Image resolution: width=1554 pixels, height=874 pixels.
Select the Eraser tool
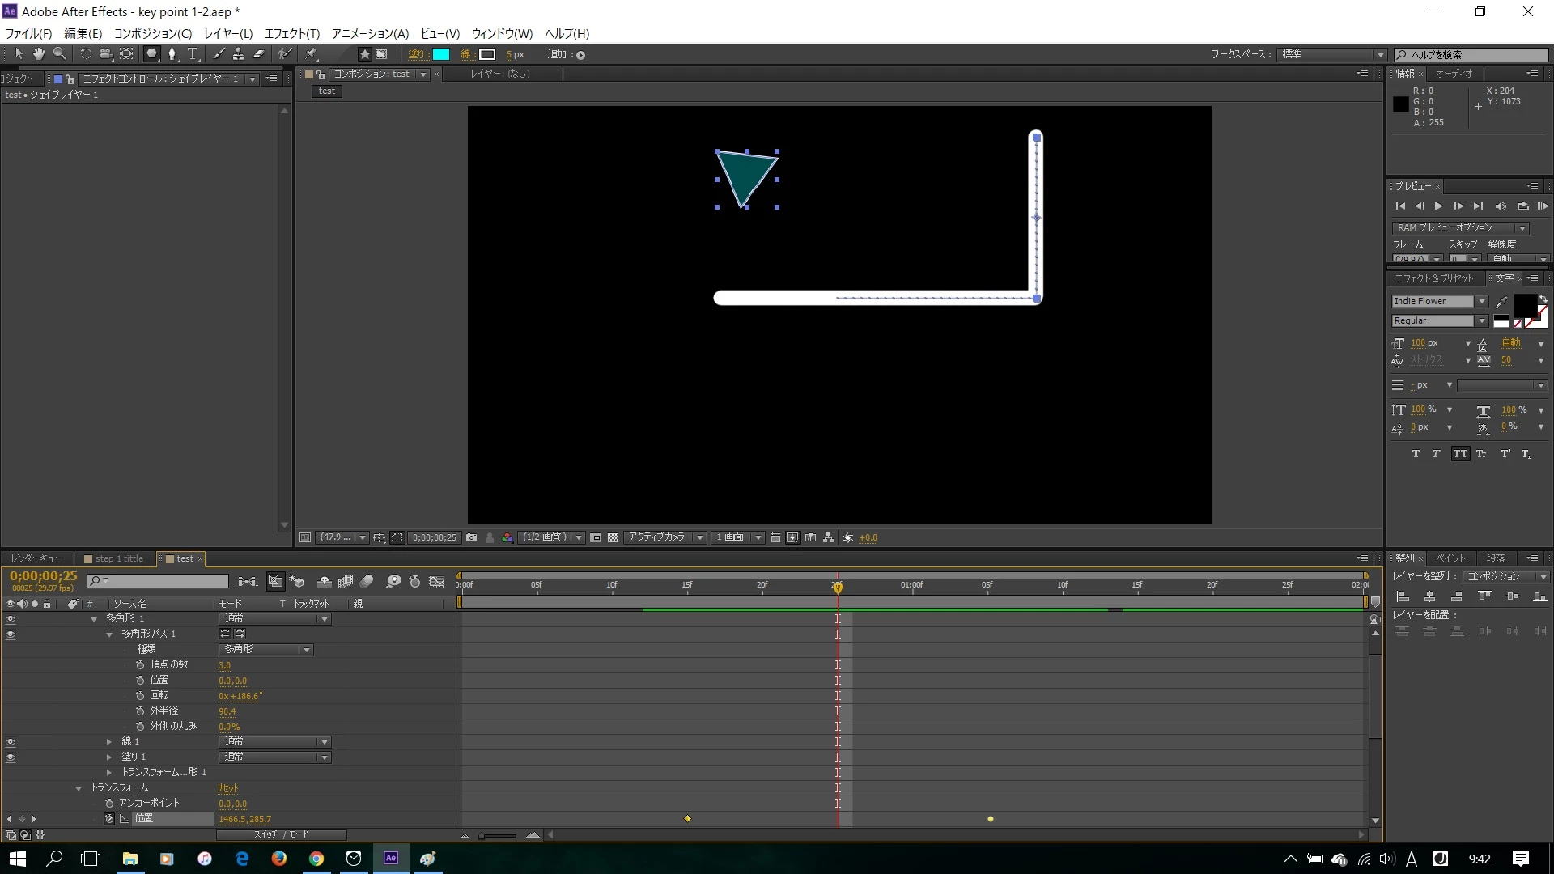point(259,54)
